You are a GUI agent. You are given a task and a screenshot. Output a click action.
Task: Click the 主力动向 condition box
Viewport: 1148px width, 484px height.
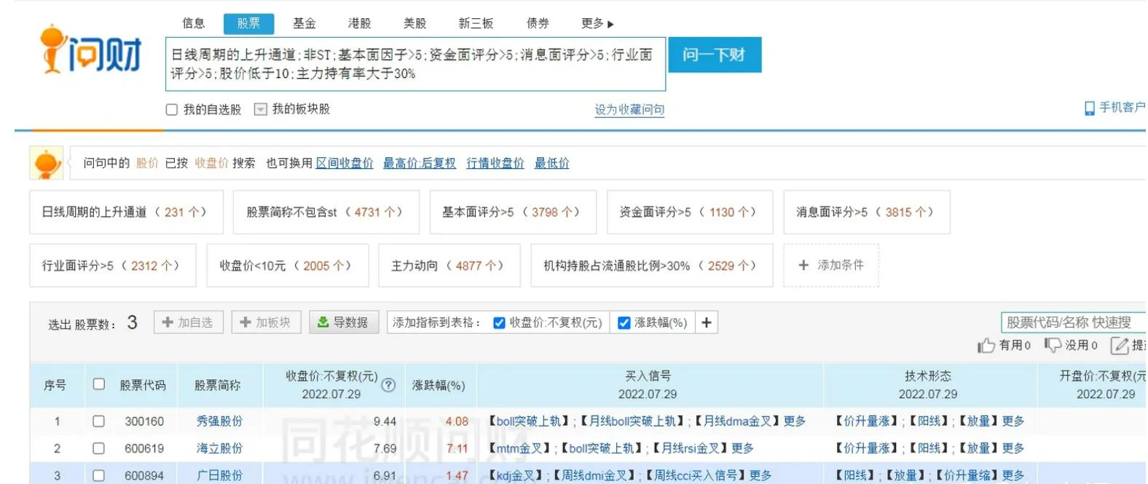tap(449, 266)
